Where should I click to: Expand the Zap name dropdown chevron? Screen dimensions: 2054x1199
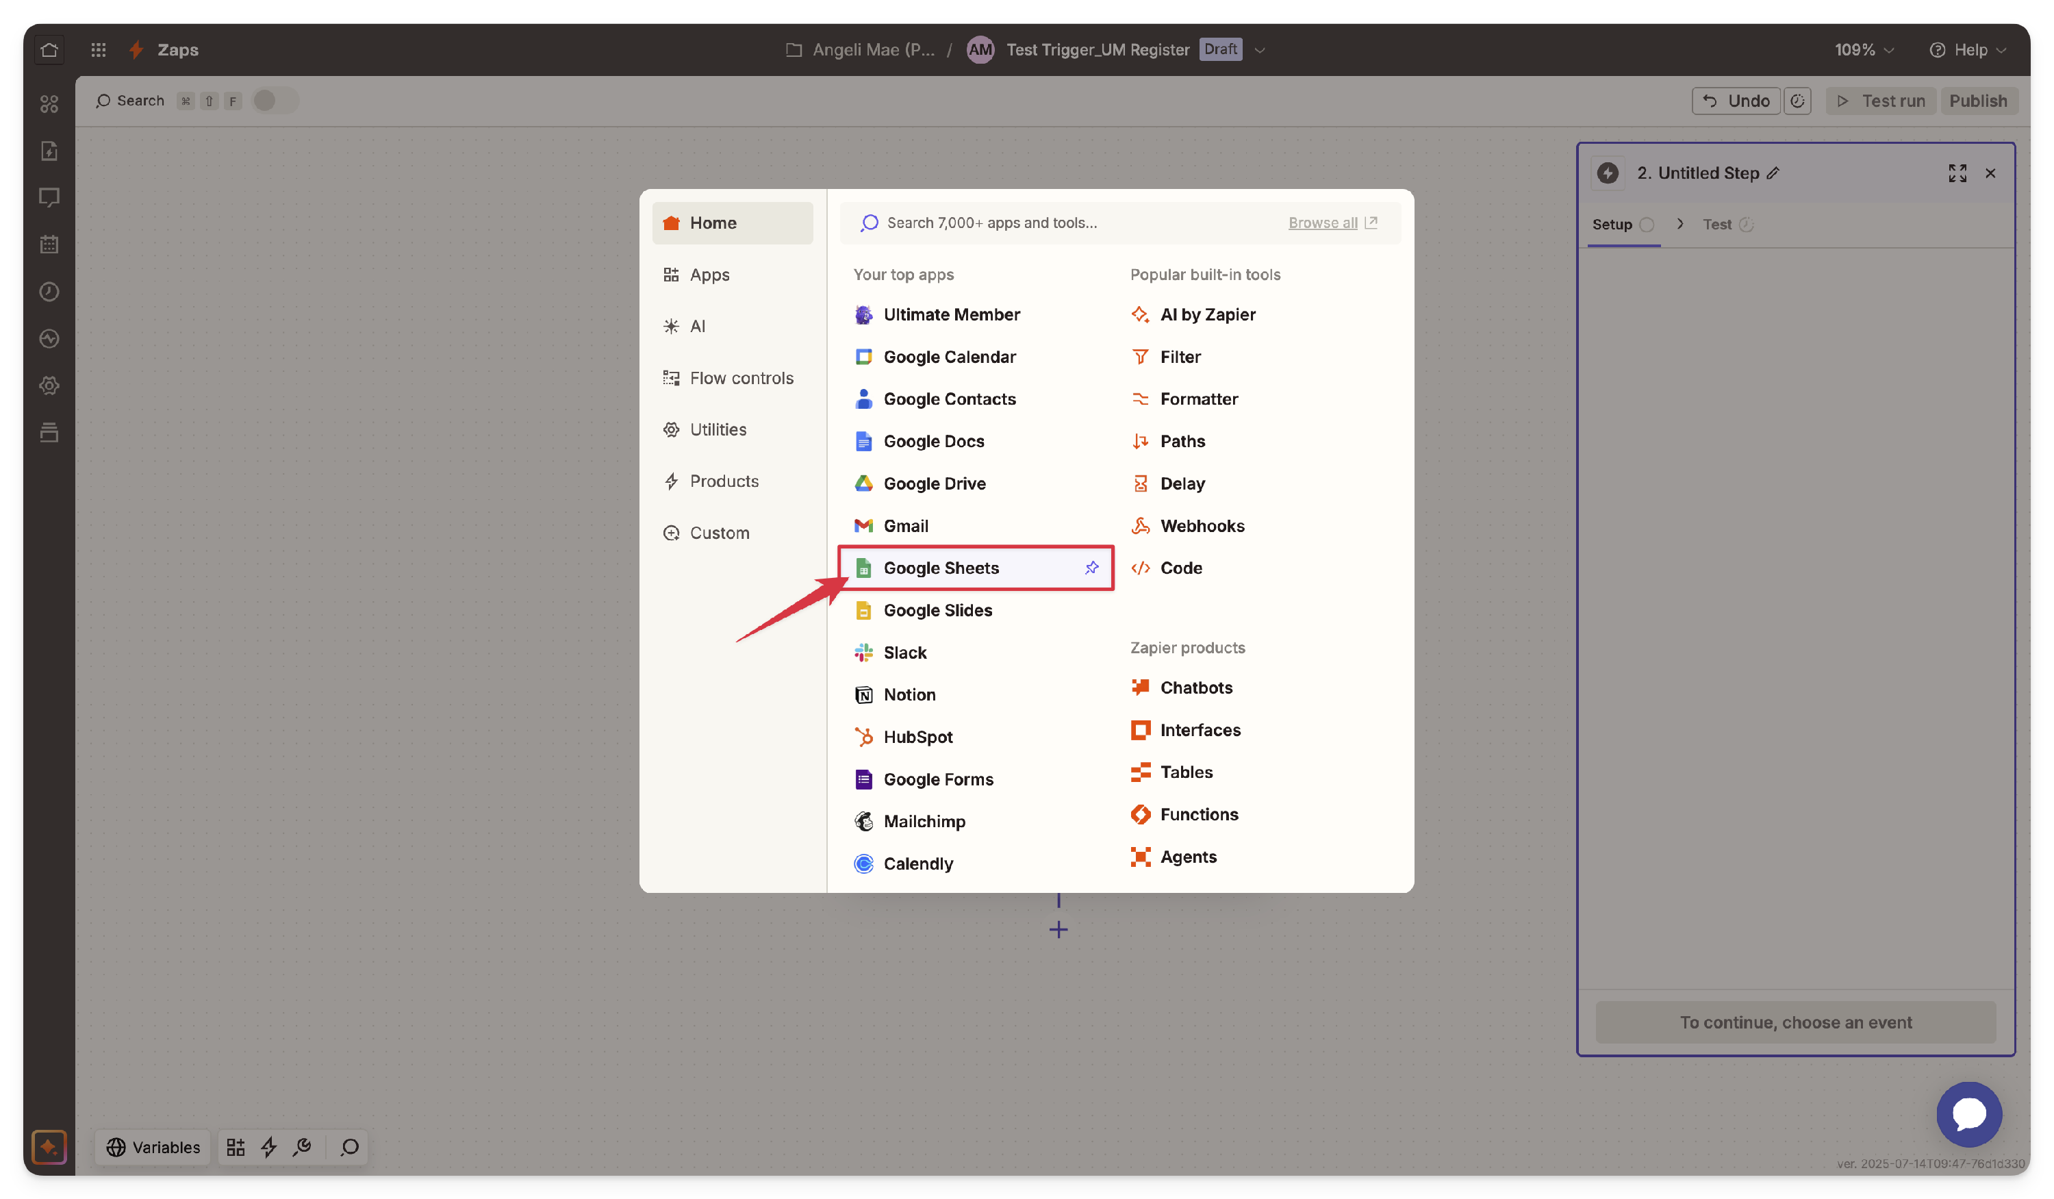tap(1259, 50)
